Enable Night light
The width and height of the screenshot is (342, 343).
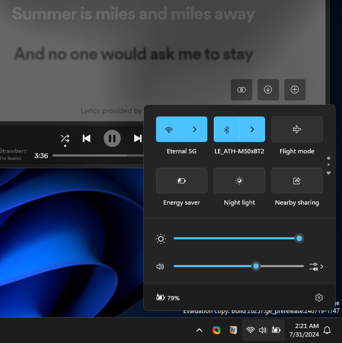pyautogui.click(x=239, y=181)
